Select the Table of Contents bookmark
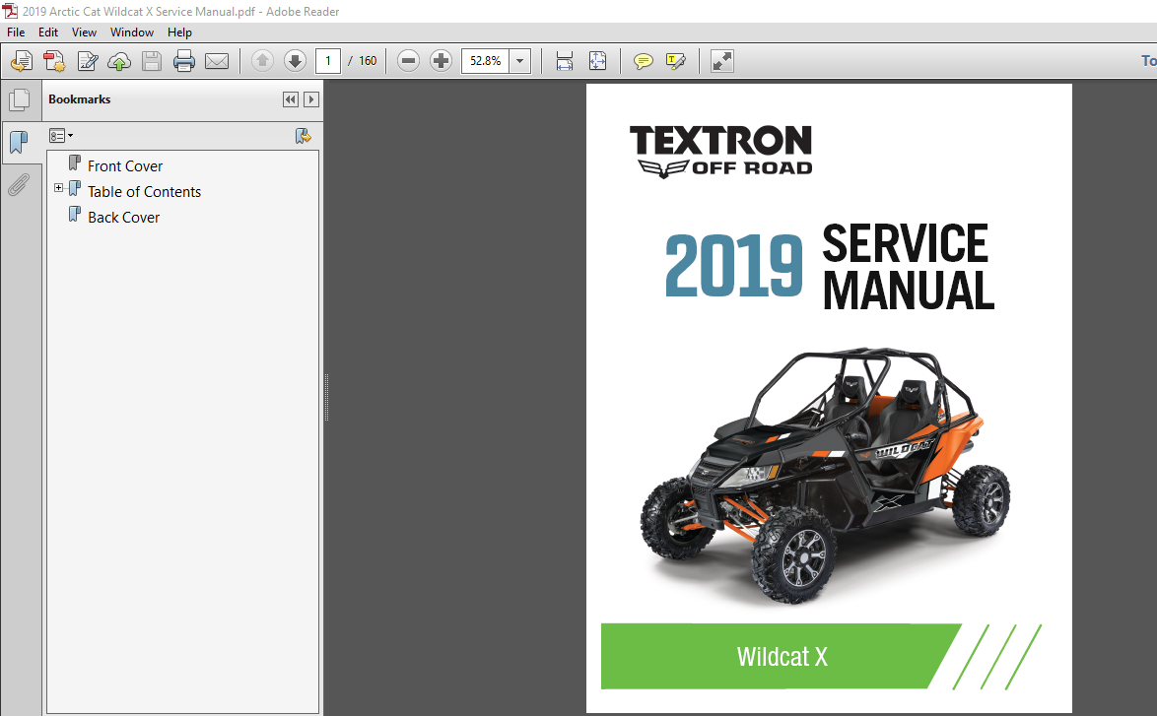 coord(144,192)
